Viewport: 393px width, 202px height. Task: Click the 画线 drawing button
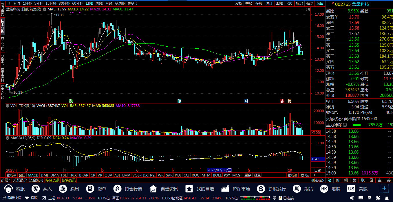(x=279, y=3)
